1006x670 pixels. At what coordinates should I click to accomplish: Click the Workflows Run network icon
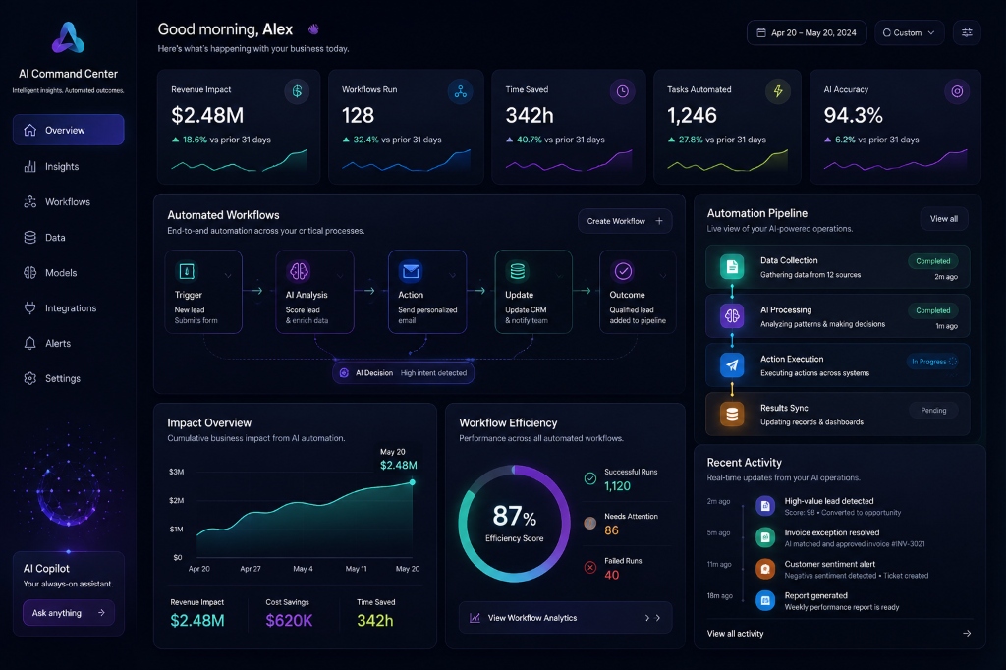[x=461, y=91]
